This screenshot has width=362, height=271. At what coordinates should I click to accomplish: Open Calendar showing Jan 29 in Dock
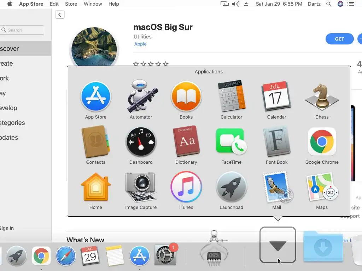[x=90, y=256]
